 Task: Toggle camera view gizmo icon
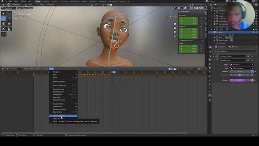pyautogui.click(x=175, y=32)
